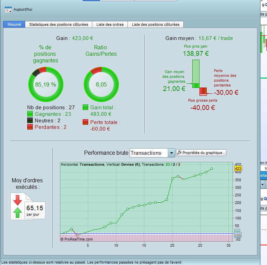Click the 'Gain : 423,00 €' value
This screenshot has width=267, height=265.
click(74, 38)
